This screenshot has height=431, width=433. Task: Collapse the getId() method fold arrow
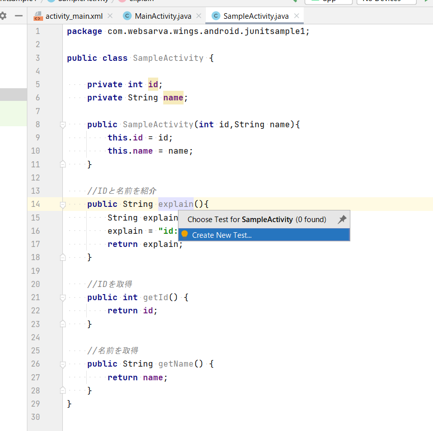point(62,297)
